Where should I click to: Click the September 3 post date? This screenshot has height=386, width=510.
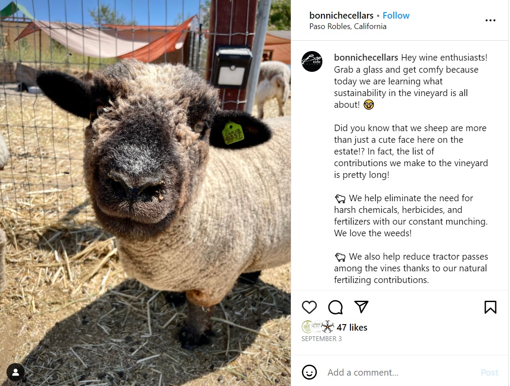(322, 338)
